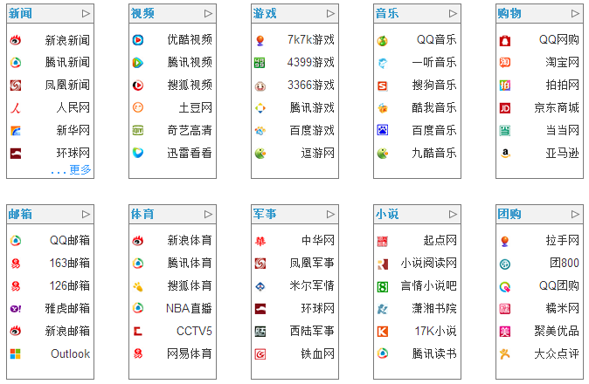
Task: Click the Taobao icon beside 淘宝网
Action: pos(505,62)
